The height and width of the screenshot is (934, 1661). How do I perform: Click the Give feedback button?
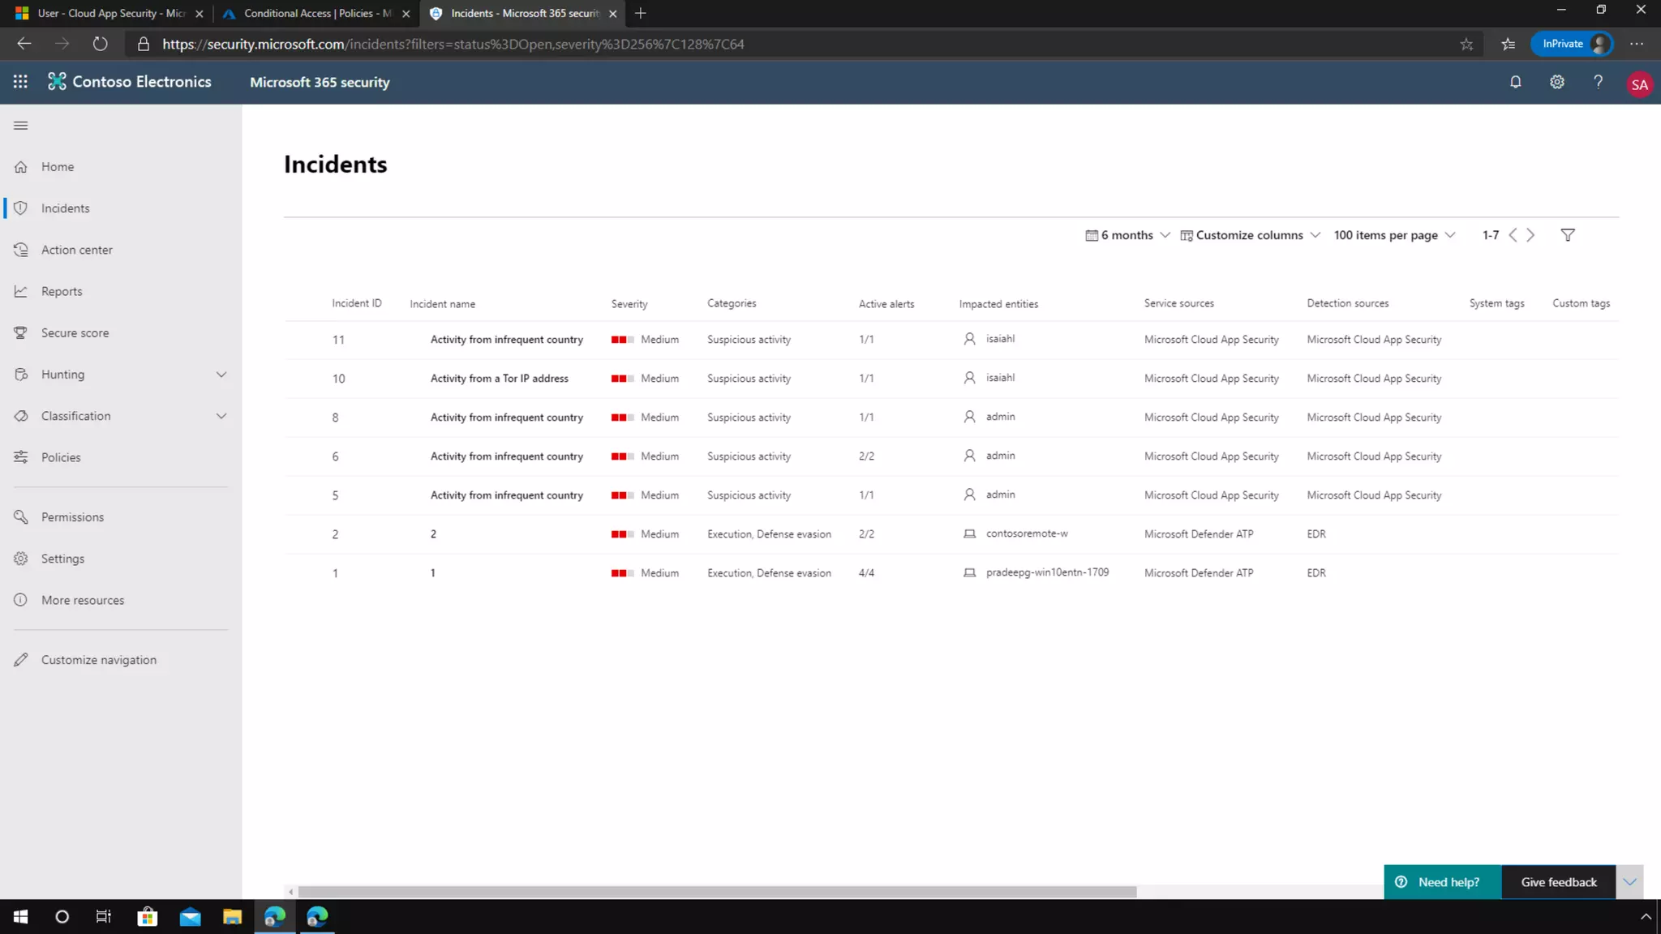click(1558, 882)
